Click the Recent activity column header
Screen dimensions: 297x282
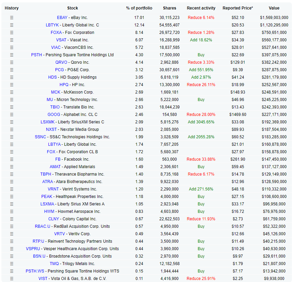click(201, 8)
